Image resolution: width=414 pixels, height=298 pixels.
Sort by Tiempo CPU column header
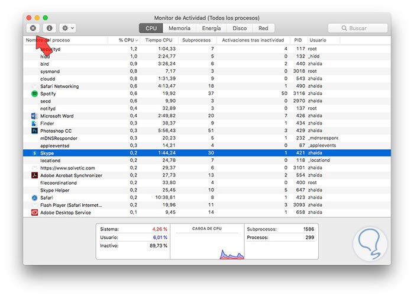coord(159,40)
